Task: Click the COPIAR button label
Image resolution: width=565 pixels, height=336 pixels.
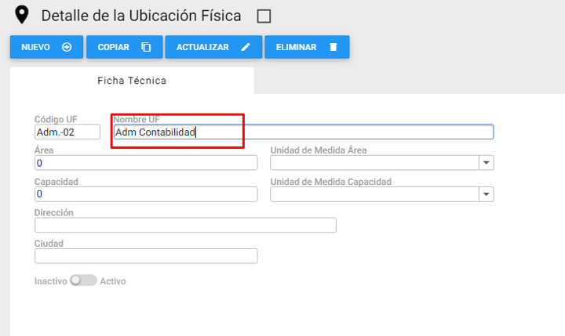Action: click(x=114, y=47)
